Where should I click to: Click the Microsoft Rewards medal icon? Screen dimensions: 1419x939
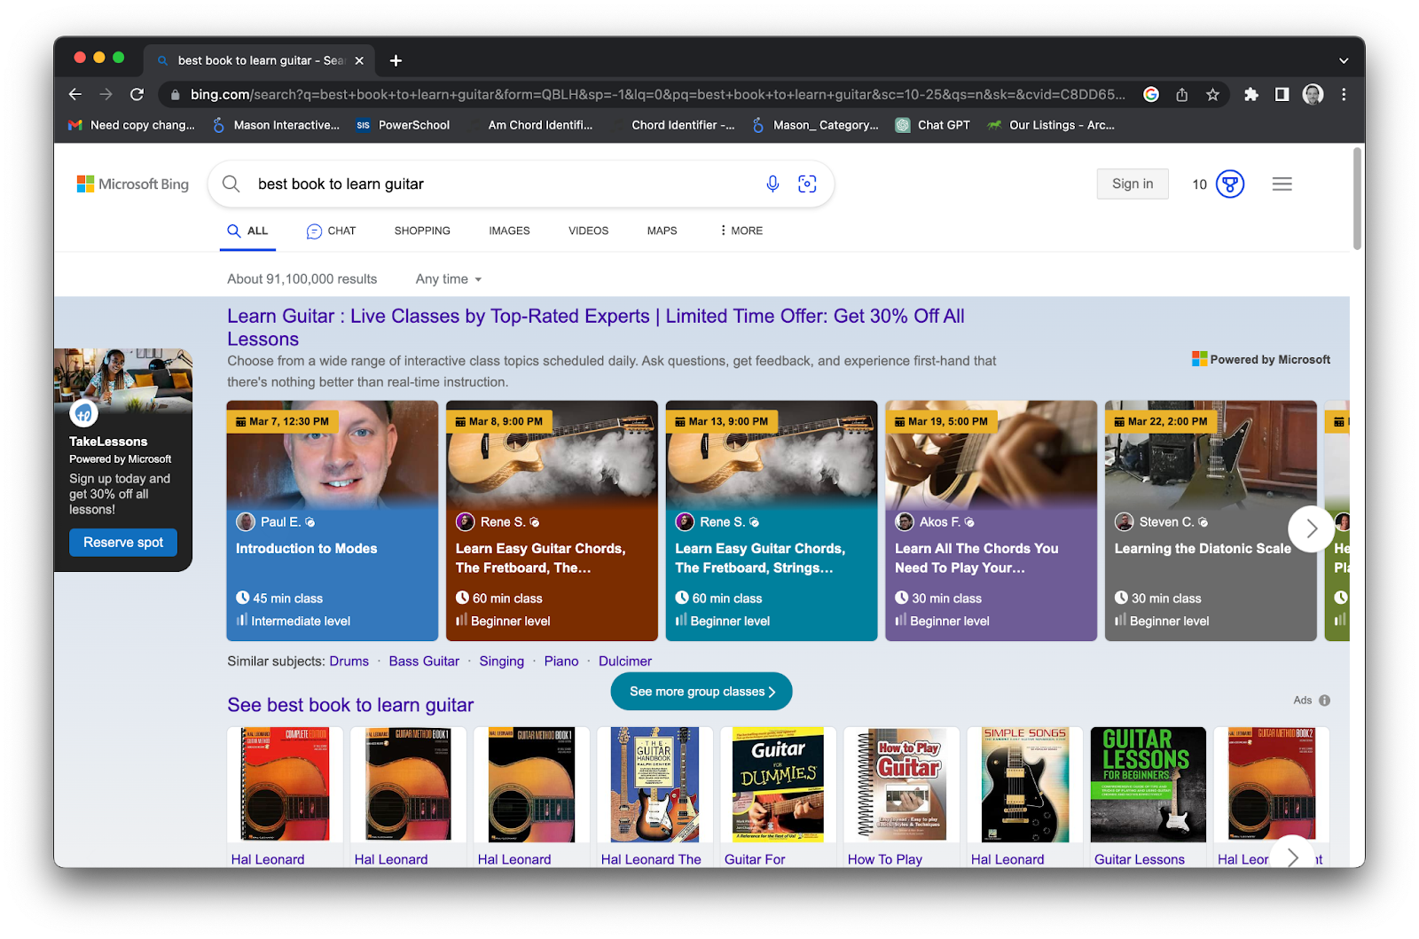(x=1229, y=184)
